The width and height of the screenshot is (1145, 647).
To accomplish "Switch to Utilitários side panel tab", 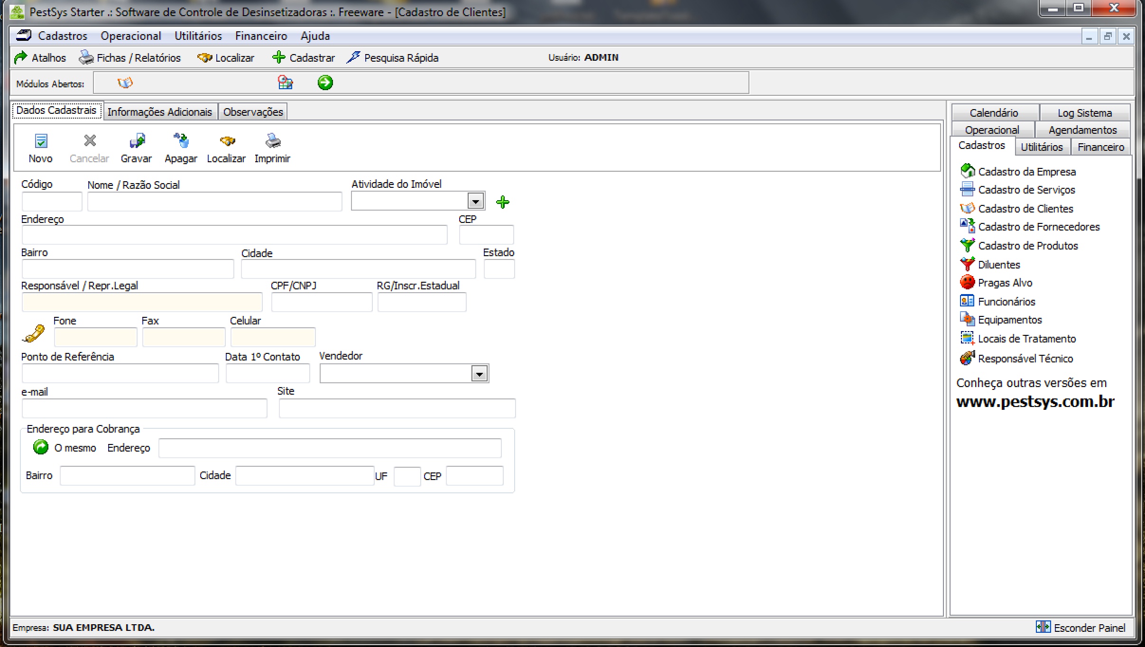I will click(x=1042, y=147).
